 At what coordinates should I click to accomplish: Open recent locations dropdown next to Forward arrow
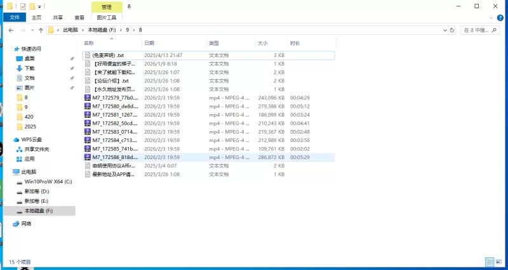click(32, 30)
